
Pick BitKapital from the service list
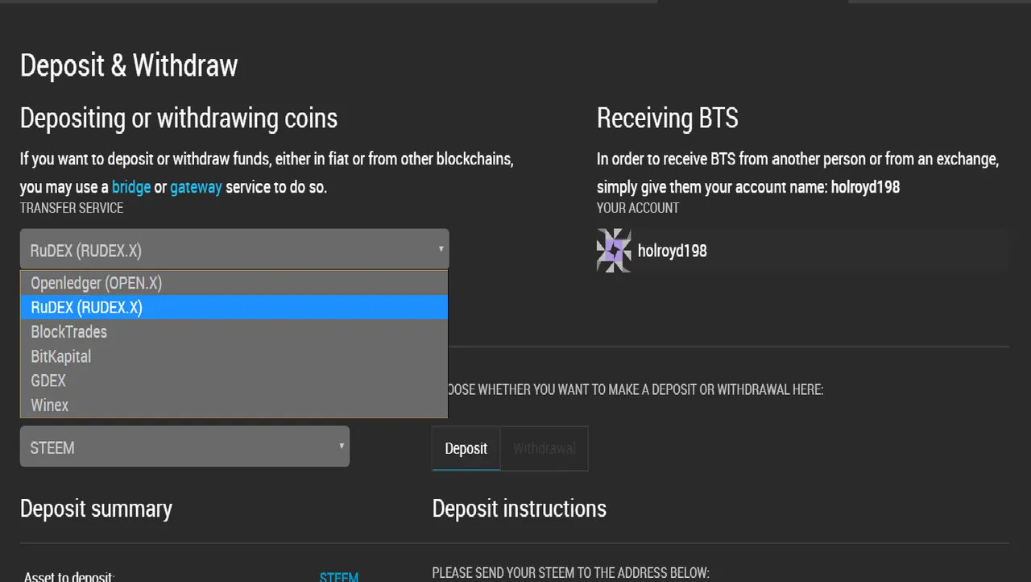click(234, 356)
